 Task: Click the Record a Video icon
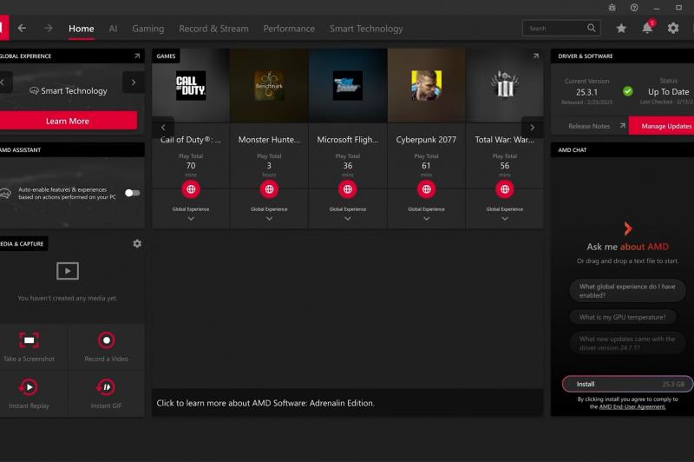click(x=106, y=340)
